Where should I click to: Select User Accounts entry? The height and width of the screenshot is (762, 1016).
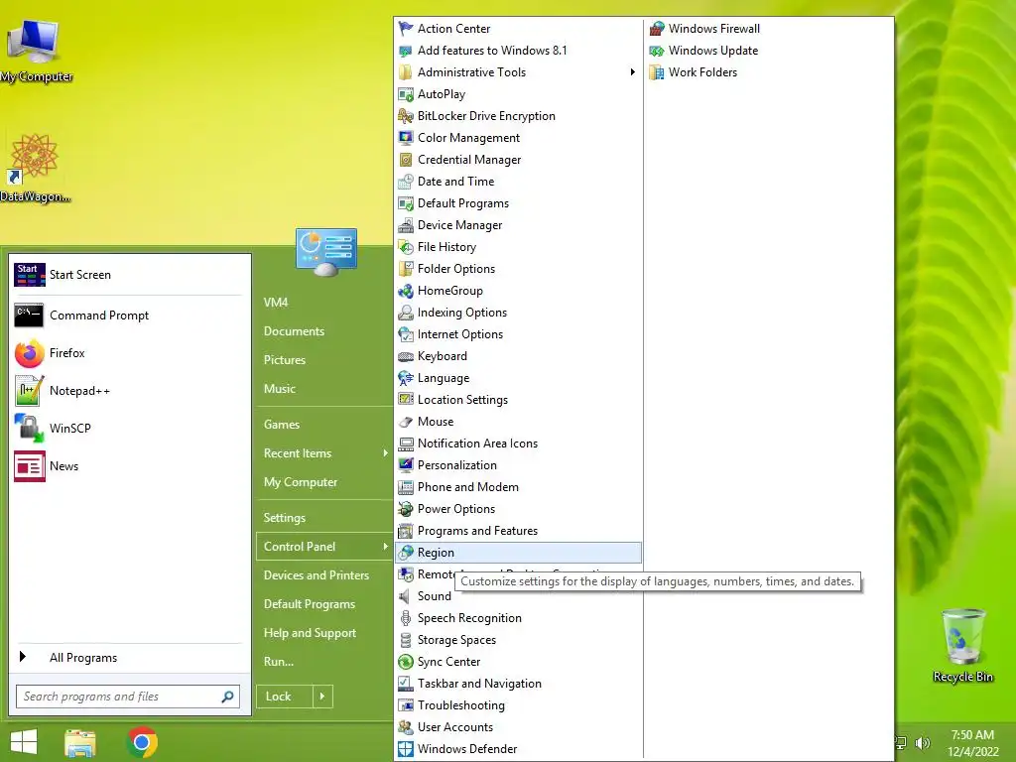518,727
